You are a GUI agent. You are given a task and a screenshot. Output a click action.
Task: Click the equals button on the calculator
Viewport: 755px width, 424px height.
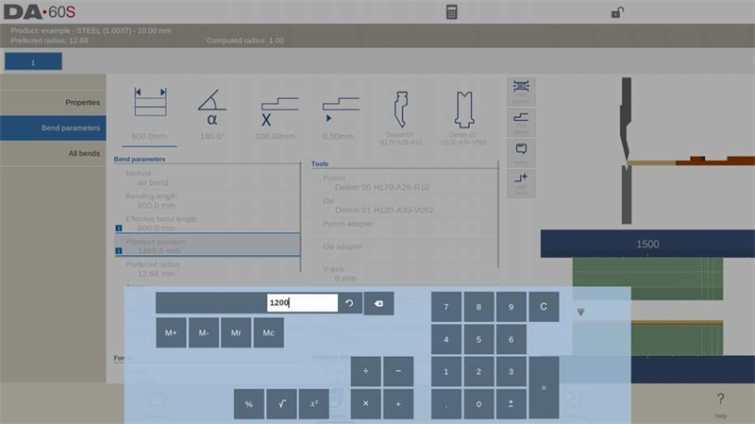coord(544,388)
